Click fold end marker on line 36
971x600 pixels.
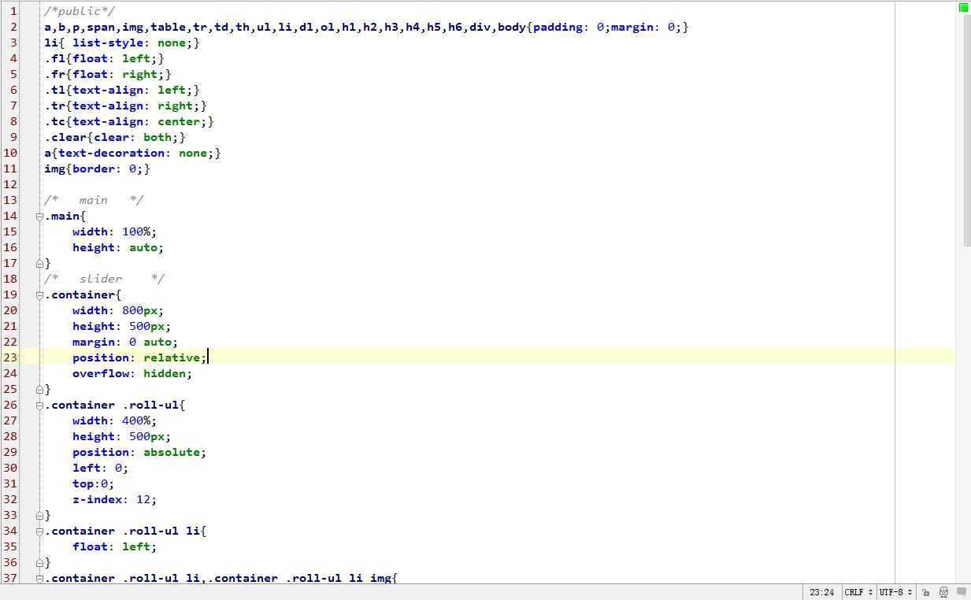click(39, 562)
